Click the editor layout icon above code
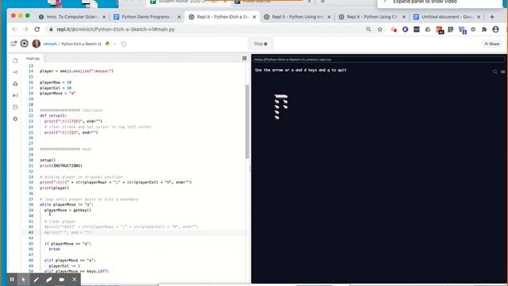508x286 pixels. pos(244,58)
